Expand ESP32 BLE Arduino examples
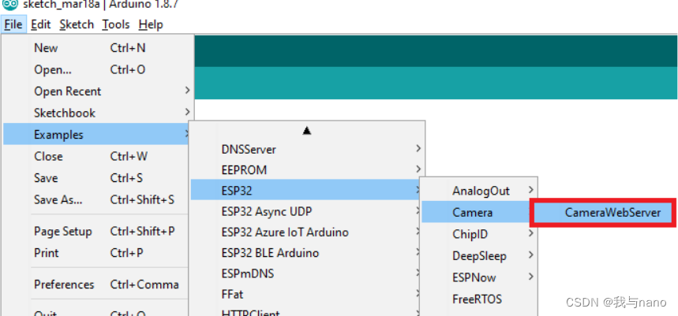Screen dimensions: 678x316 (x=305, y=253)
